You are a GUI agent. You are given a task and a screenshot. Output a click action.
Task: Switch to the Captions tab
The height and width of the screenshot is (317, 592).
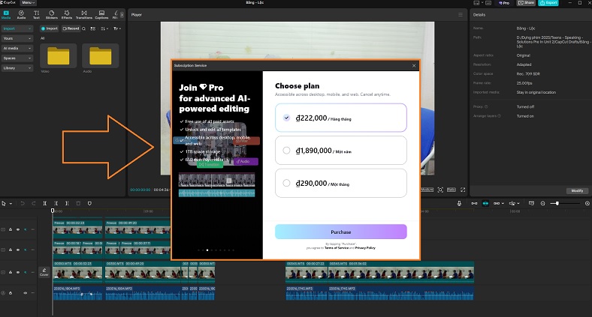tap(101, 14)
